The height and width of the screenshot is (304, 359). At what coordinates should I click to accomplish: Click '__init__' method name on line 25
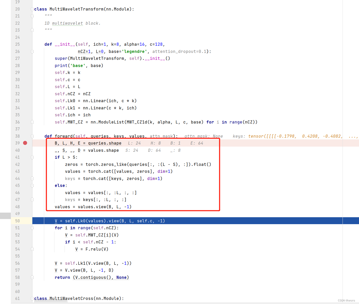[x=65, y=44]
